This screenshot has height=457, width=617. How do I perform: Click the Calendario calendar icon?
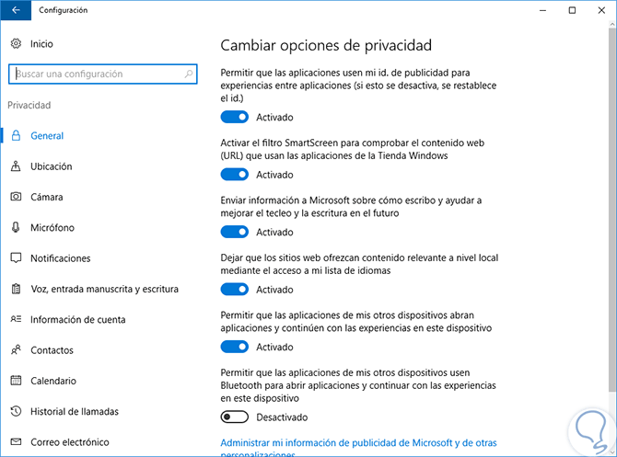tap(16, 381)
